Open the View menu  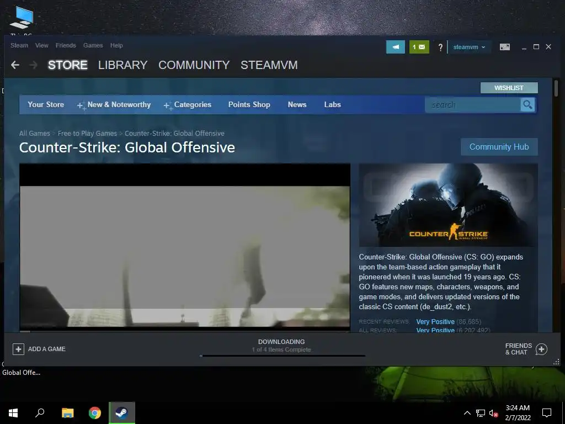click(x=42, y=45)
